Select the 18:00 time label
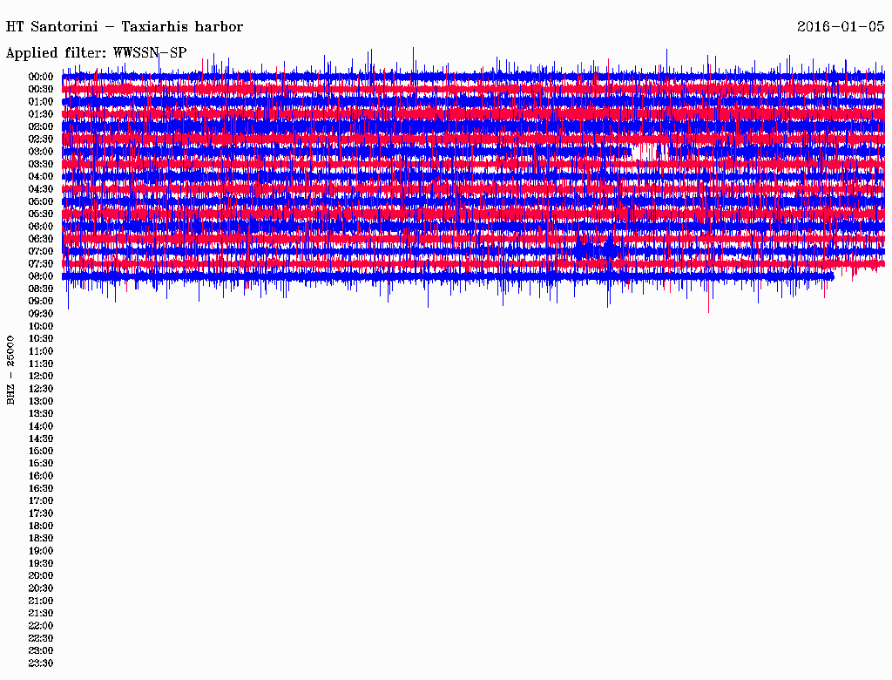Viewport: 892px width, 680px height. [x=41, y=527]
